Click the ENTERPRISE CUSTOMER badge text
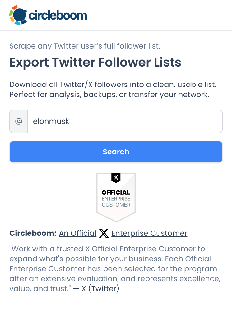This screenshot has height=331, width=232. (x=116, y=202)
